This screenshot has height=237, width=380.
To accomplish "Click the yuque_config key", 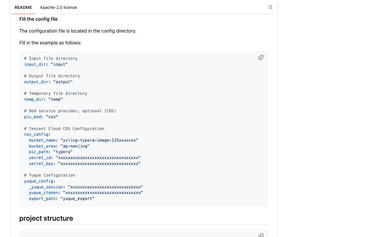I will tap(39, 181).
